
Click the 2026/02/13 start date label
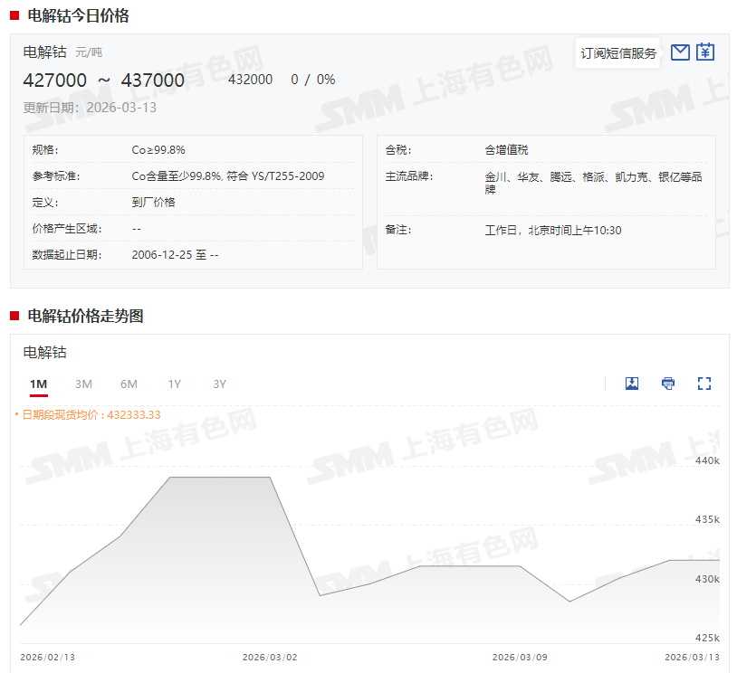tap(47, 657)
